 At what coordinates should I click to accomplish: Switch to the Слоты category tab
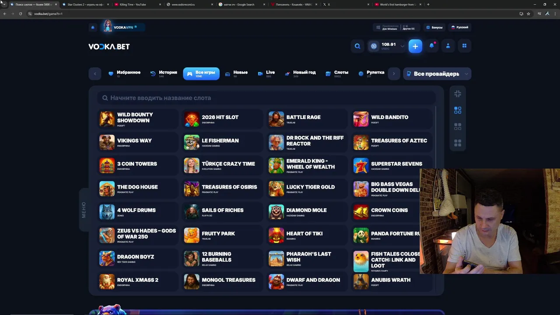pyautogui.click(x=337, y=73)
